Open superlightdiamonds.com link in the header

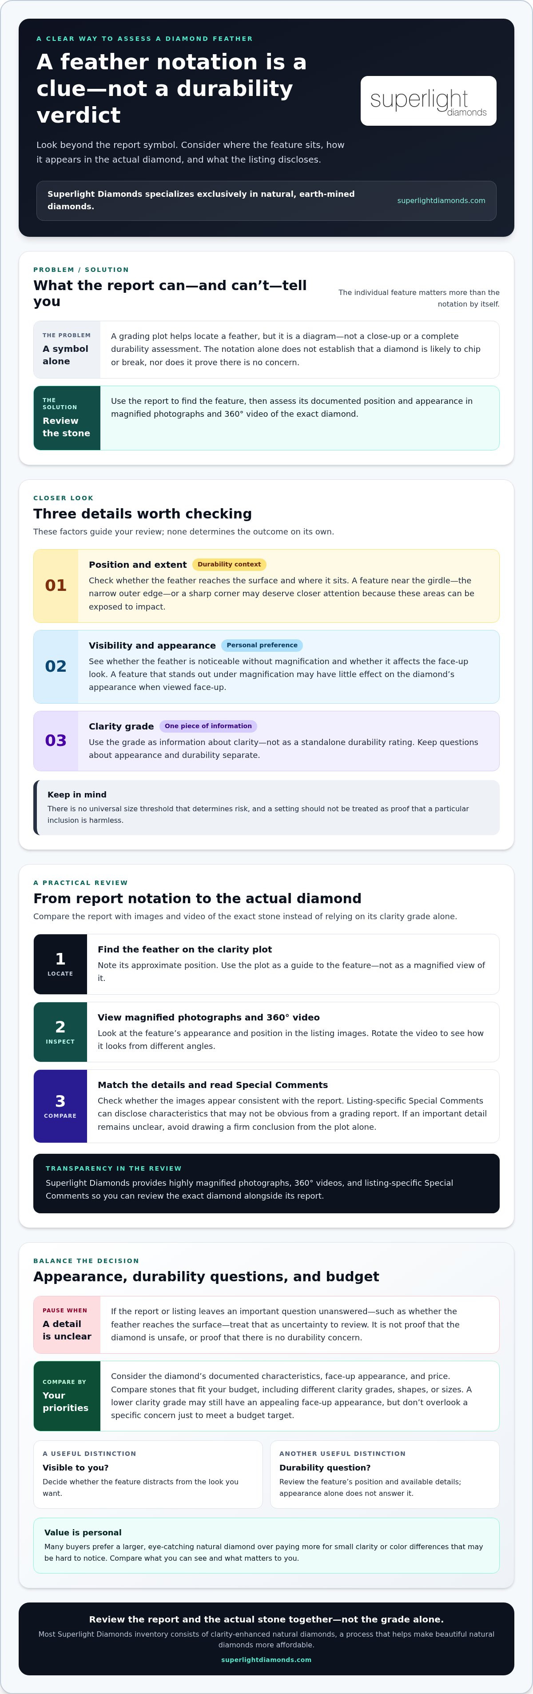pos(441,200)
